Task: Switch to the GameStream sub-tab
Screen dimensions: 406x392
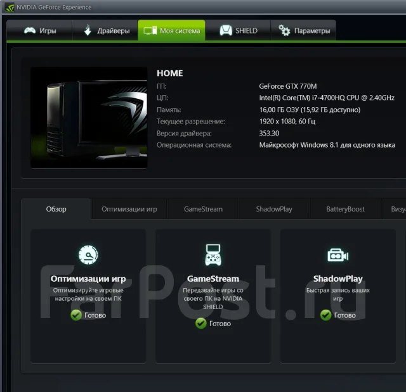Action: (x=203, y=209)
